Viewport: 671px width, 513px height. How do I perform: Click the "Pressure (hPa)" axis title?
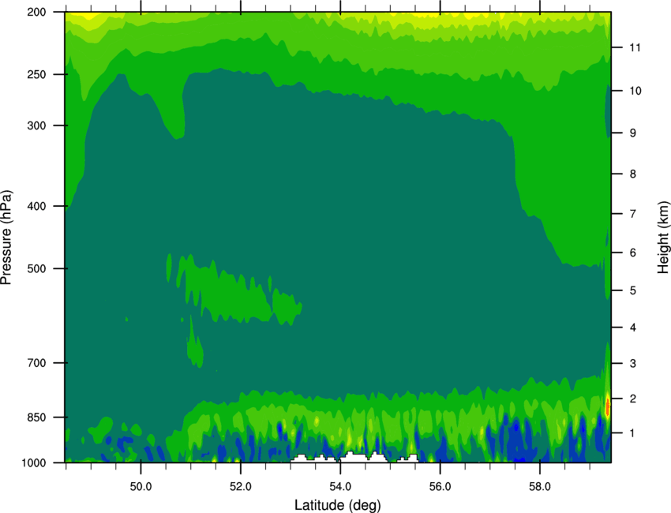click(x=6, y=238)
